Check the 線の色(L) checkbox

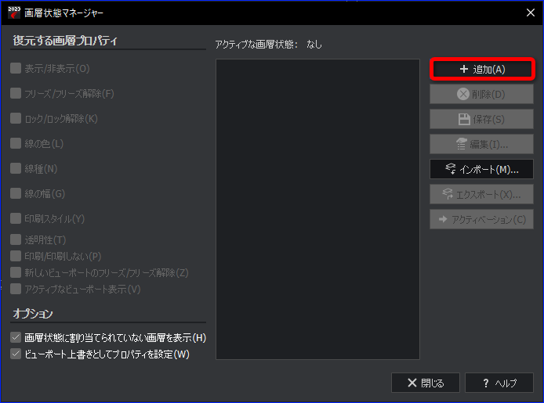click(x=16, y=143)
